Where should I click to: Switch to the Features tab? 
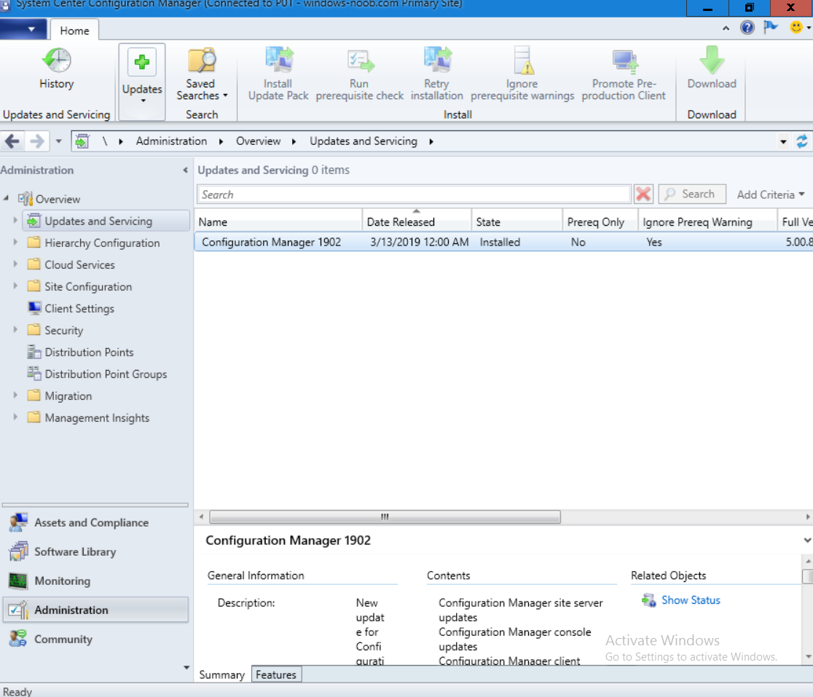[276, 674]
